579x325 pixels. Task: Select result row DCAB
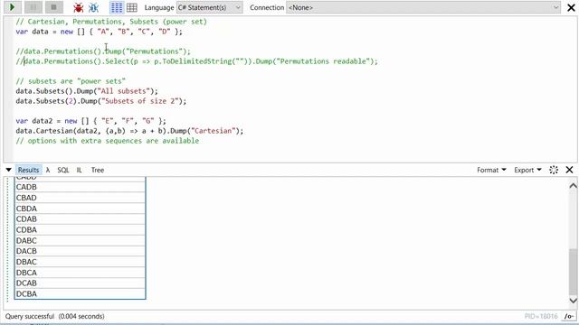pyautogui.click(x=80, y=283)
